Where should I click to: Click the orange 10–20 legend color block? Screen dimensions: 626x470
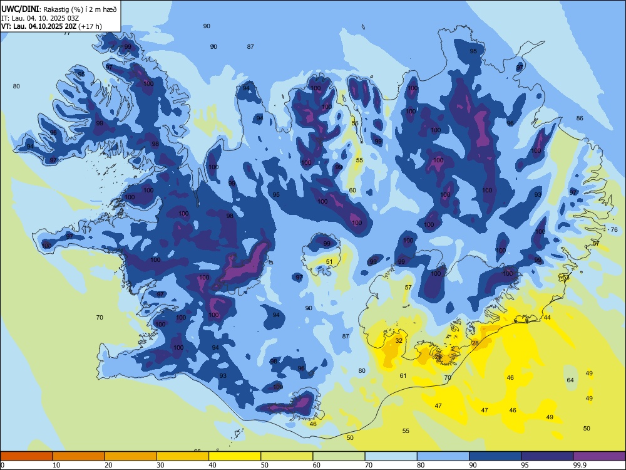point(79,456)
